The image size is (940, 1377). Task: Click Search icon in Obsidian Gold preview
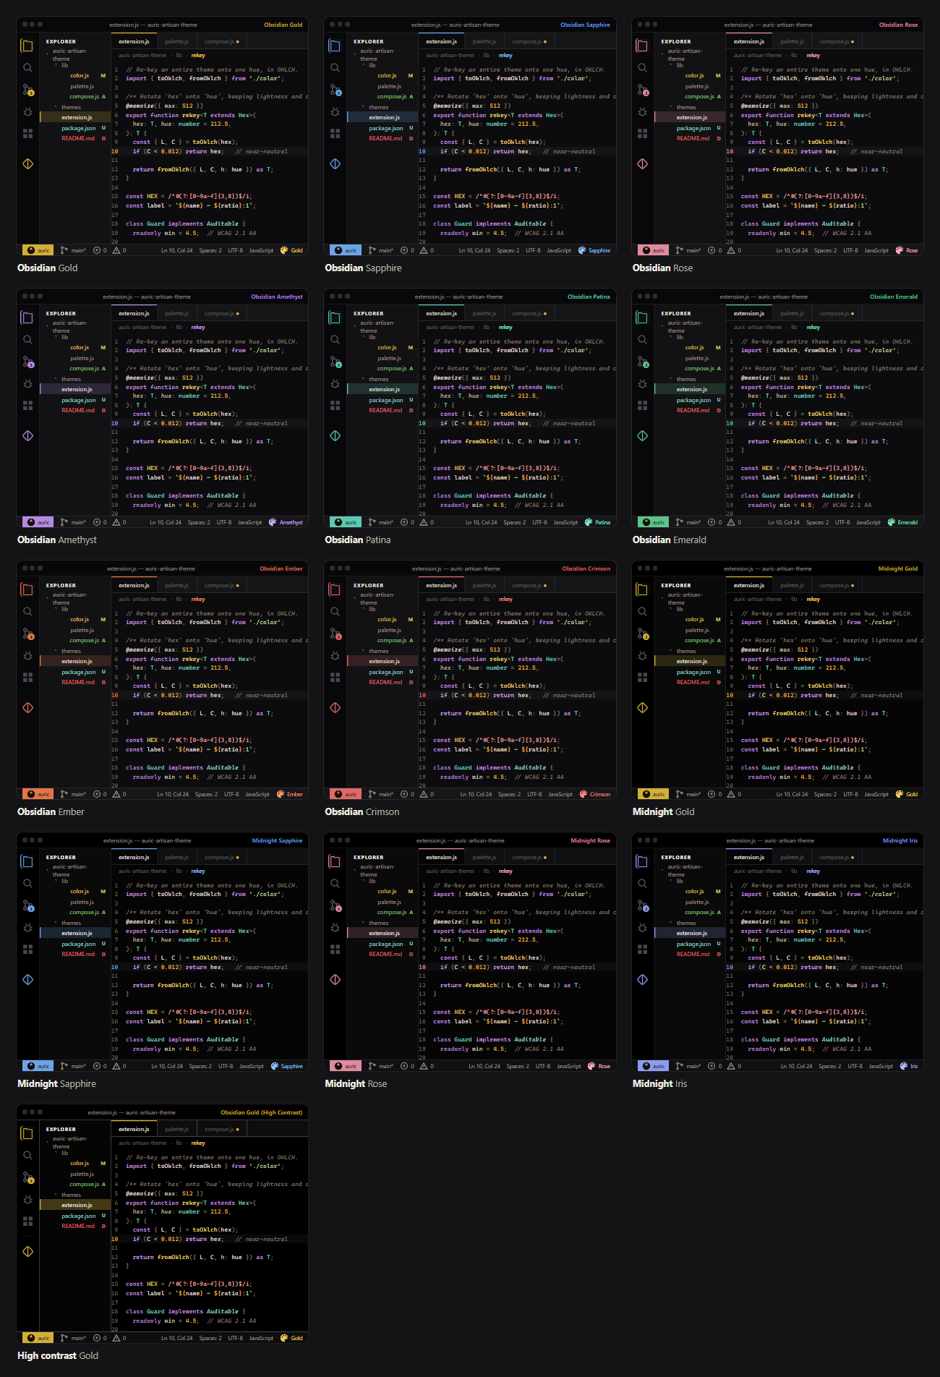click(x=27, y=68)
